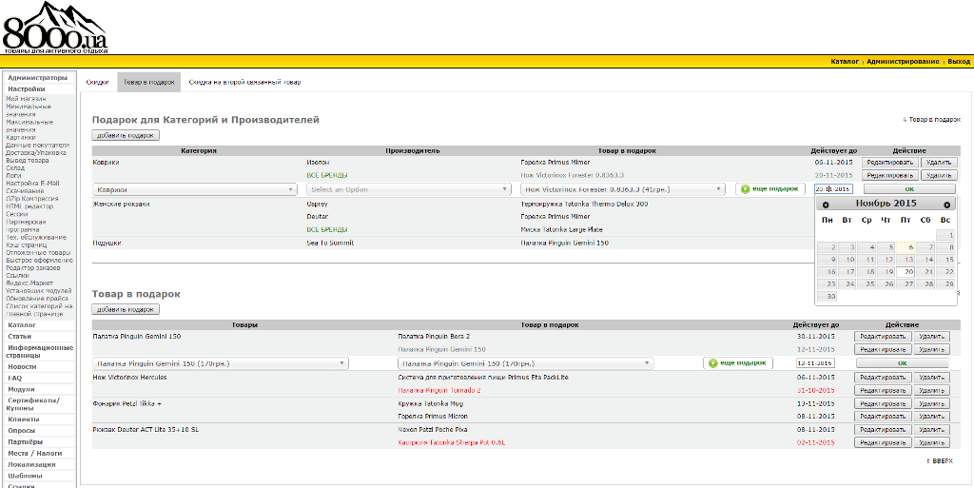Switch to the Скидки tab
The image size is (974, 488).
point(98,82)
